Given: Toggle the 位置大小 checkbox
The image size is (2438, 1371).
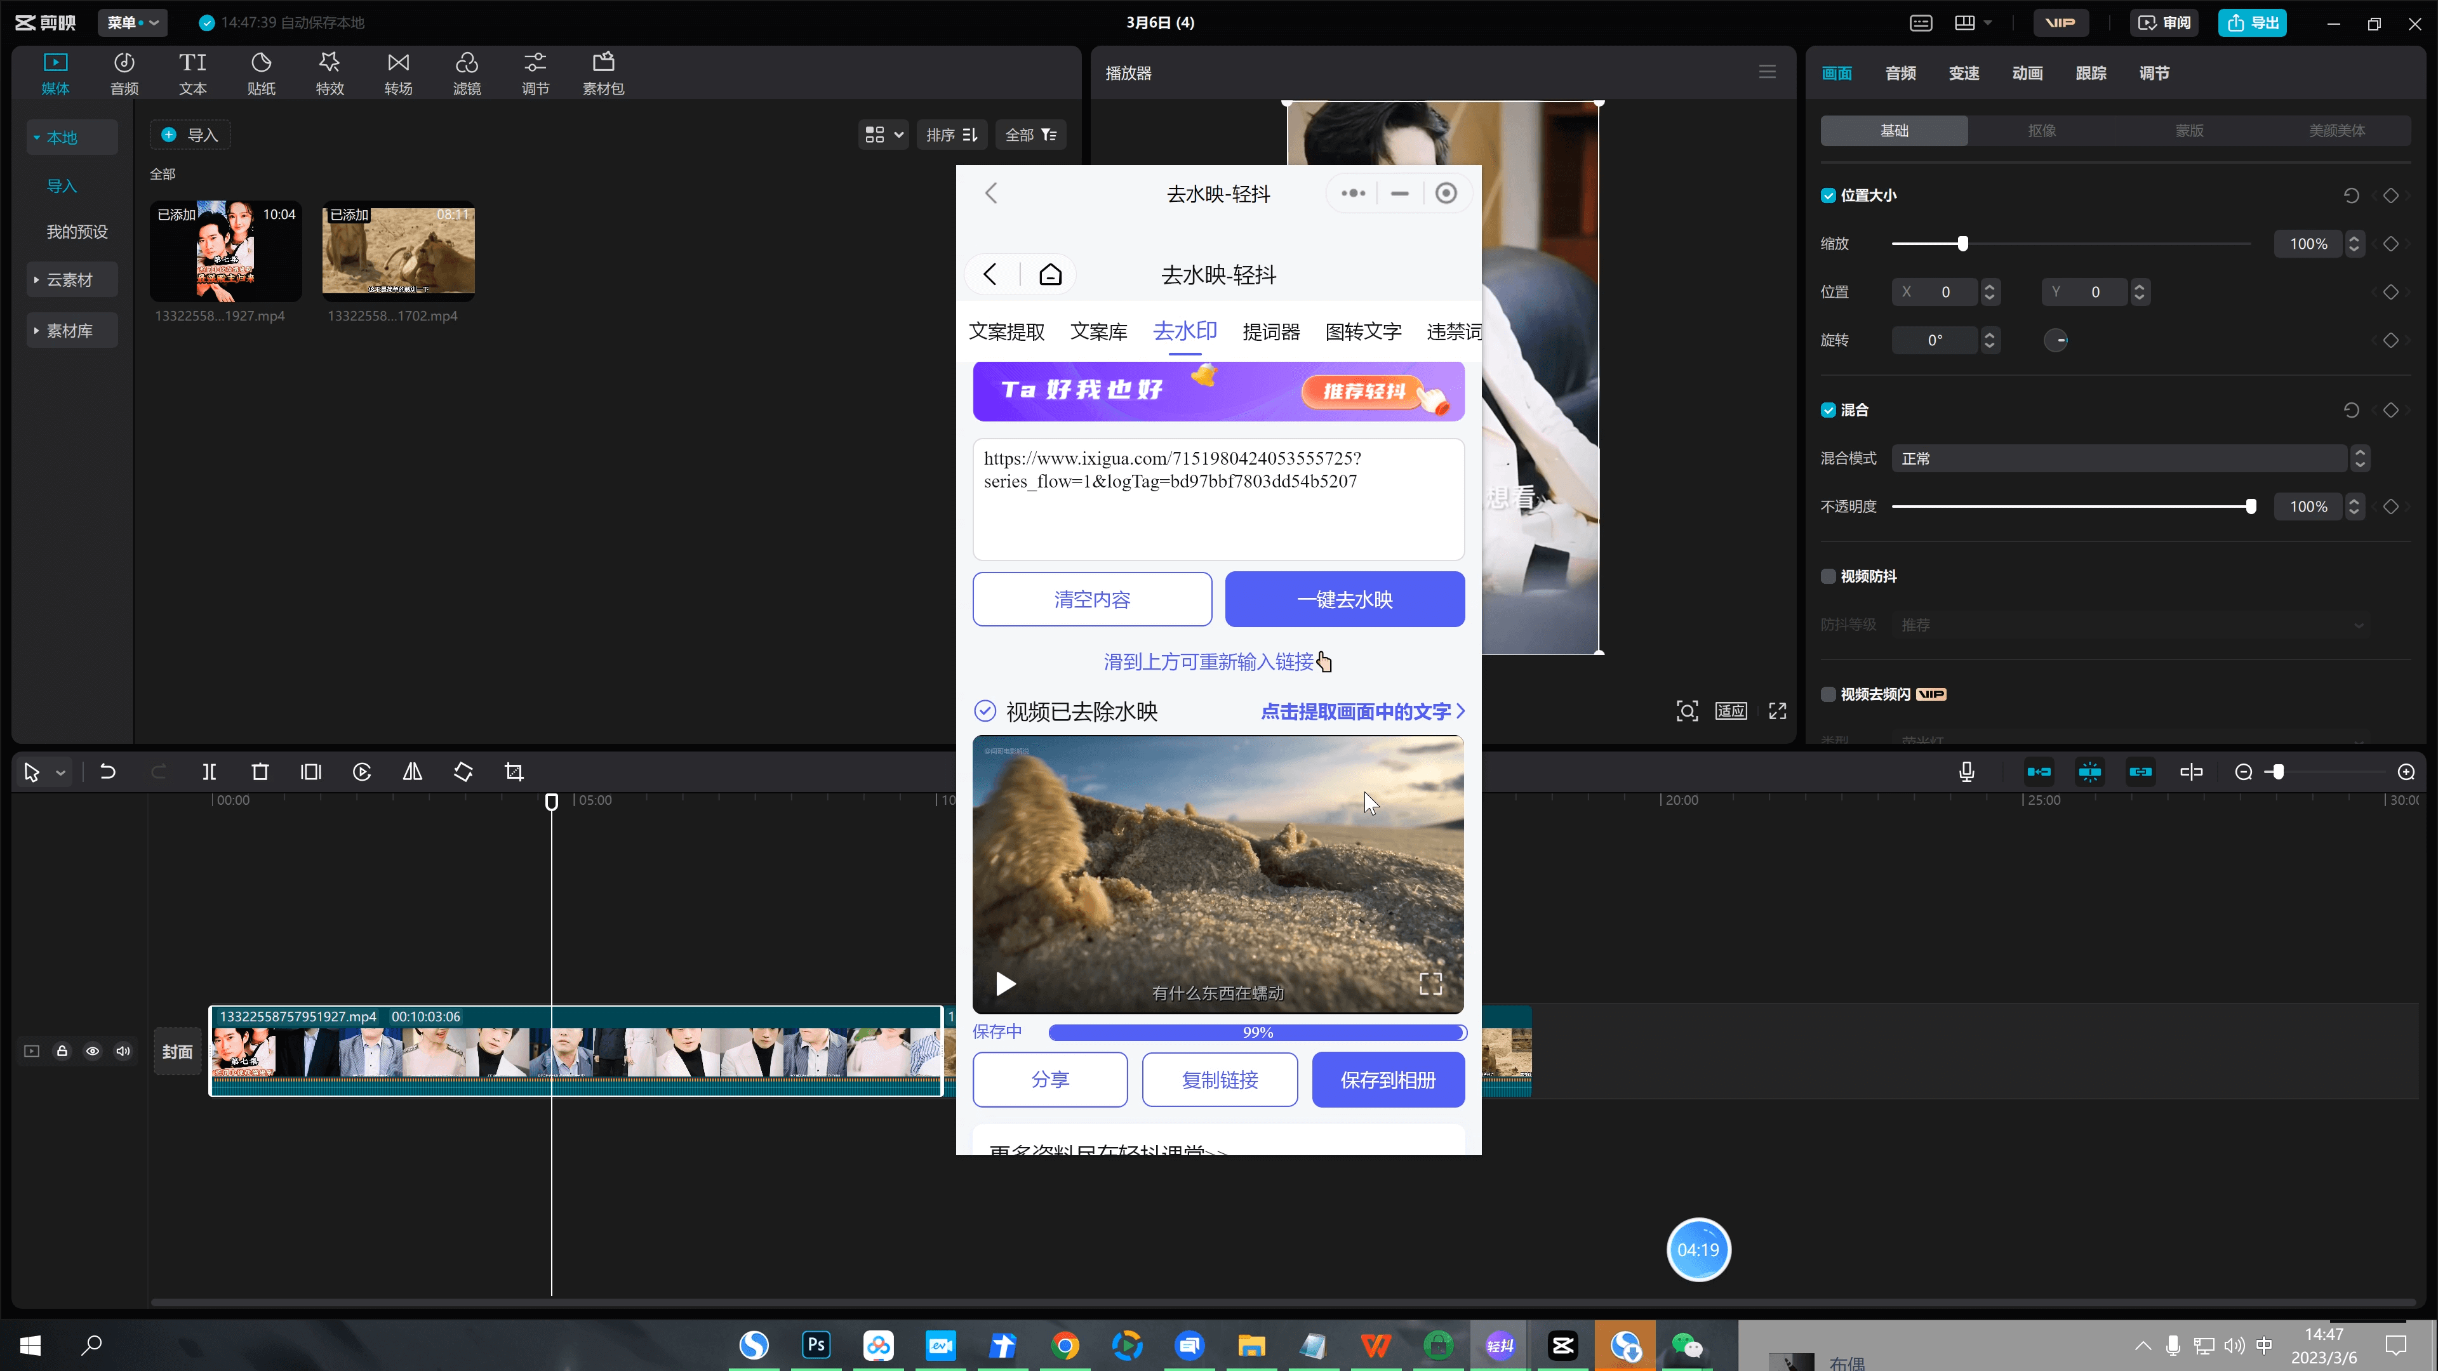Looking at the screenshot, I should pyautogui.click(x=1828, y=196).
